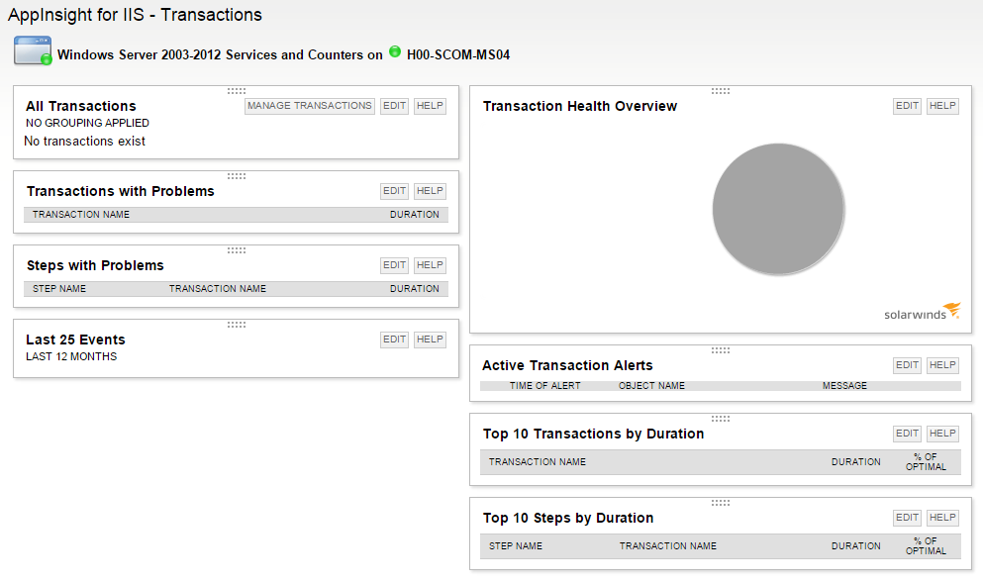Click drag handle of Transactions with Problems panel
Screen dimensions: 983x583
237,176
